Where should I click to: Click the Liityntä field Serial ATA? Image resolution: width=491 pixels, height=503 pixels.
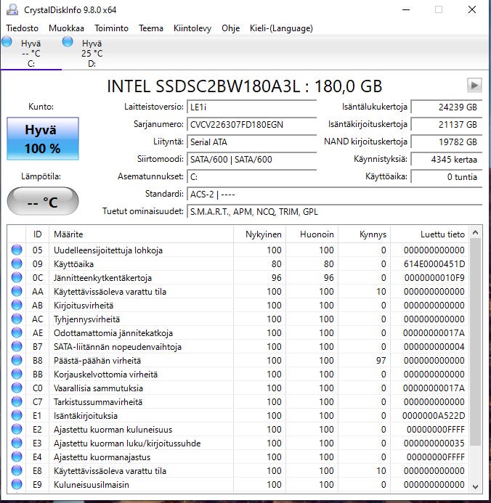(x=251, y=142)
